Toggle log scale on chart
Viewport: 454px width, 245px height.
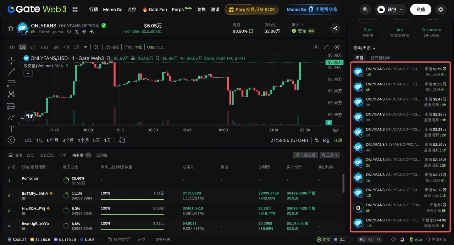point(326,140)
